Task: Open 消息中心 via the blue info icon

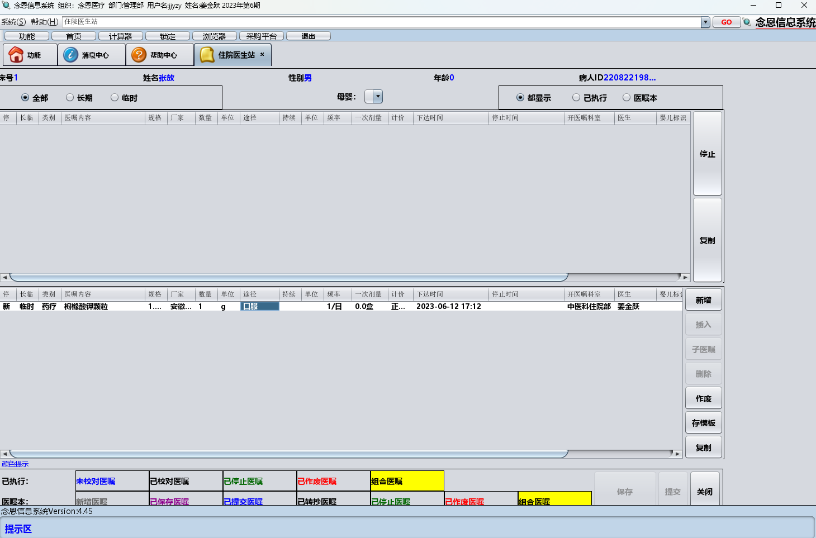Action: point(70,55)
